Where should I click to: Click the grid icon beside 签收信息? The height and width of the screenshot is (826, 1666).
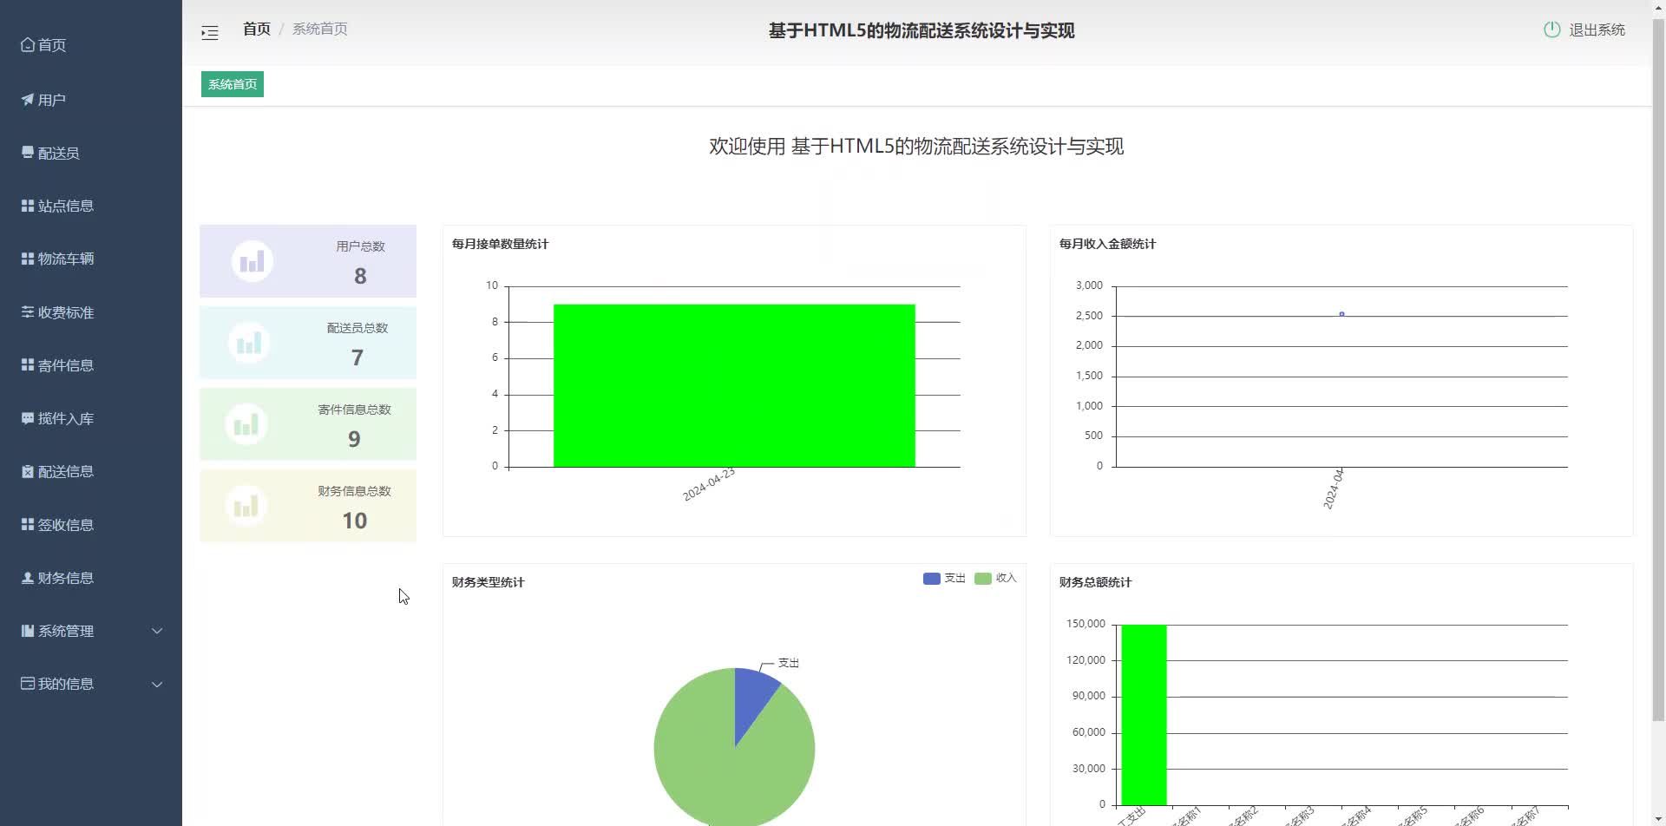(x=28, y=525)
